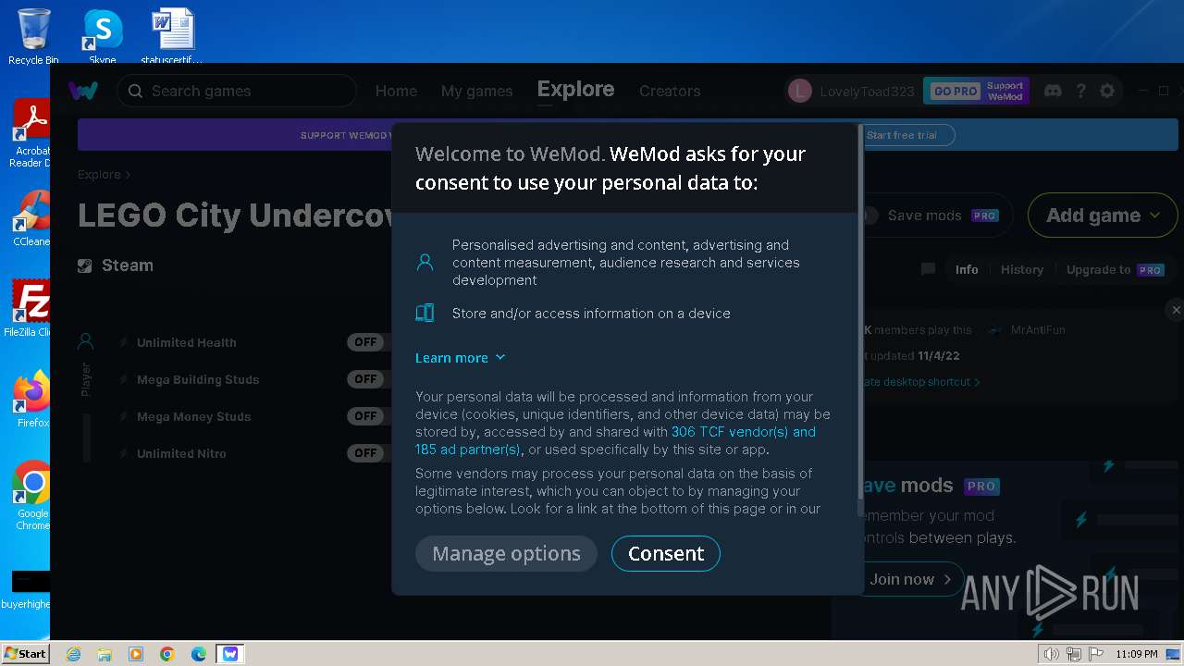The width and height of the screenshot is (1184, 666).
Task: Open WeMod settings gear icon
Action: [1107, 91]
